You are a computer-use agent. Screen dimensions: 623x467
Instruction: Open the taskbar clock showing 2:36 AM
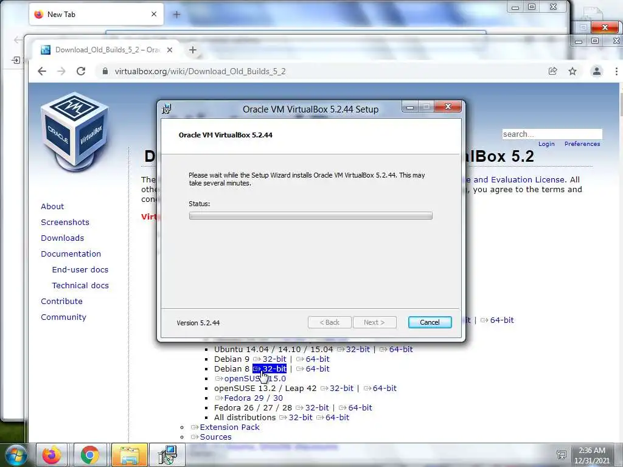591,455
